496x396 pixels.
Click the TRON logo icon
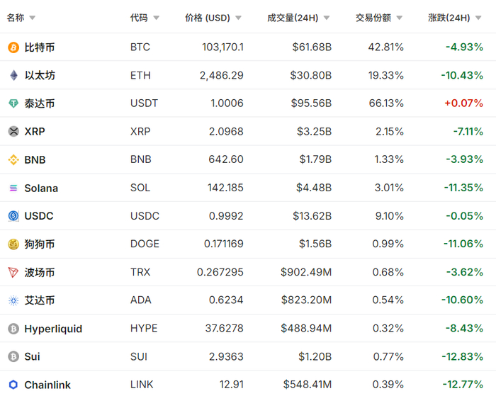13,273
